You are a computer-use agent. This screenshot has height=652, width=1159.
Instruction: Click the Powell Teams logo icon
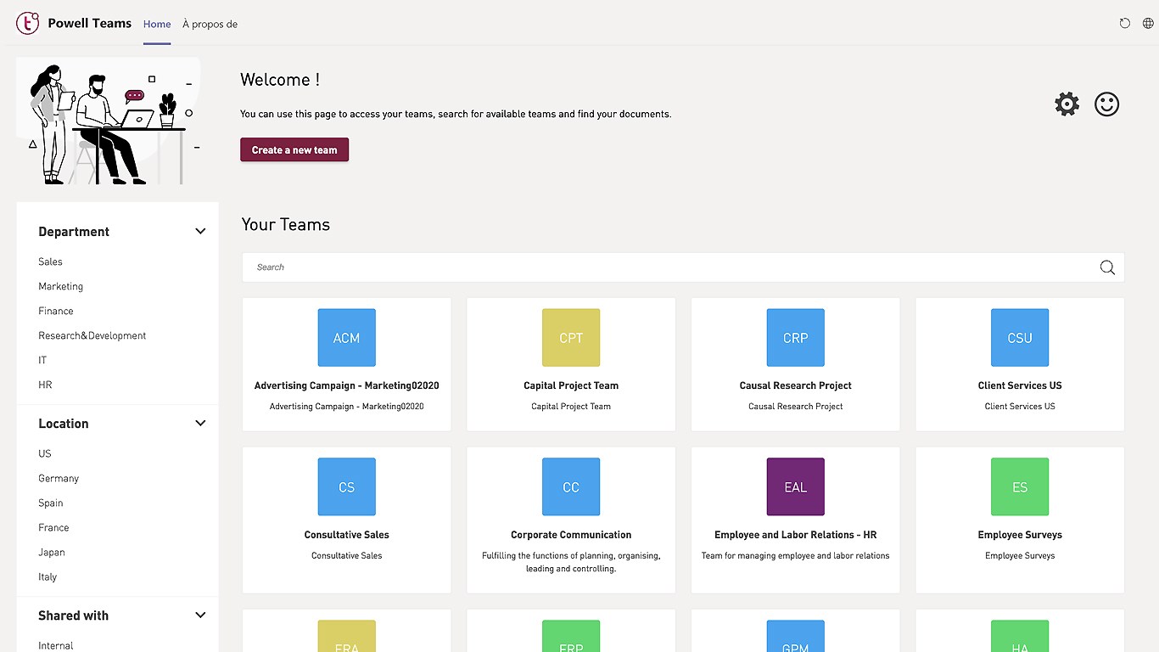28,24
